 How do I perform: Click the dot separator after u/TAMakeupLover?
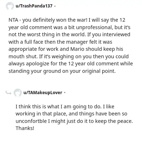(65, 93)
